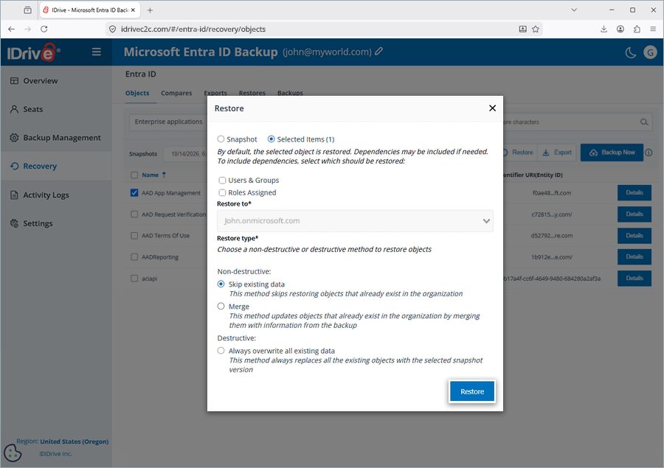Viewport: 664px width, 468px height.
Task: Open Activity Logs in the sidebar
Action: [46, 195]
